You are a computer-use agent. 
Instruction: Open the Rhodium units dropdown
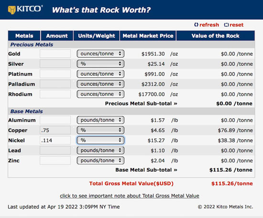[x=100, y=94]
